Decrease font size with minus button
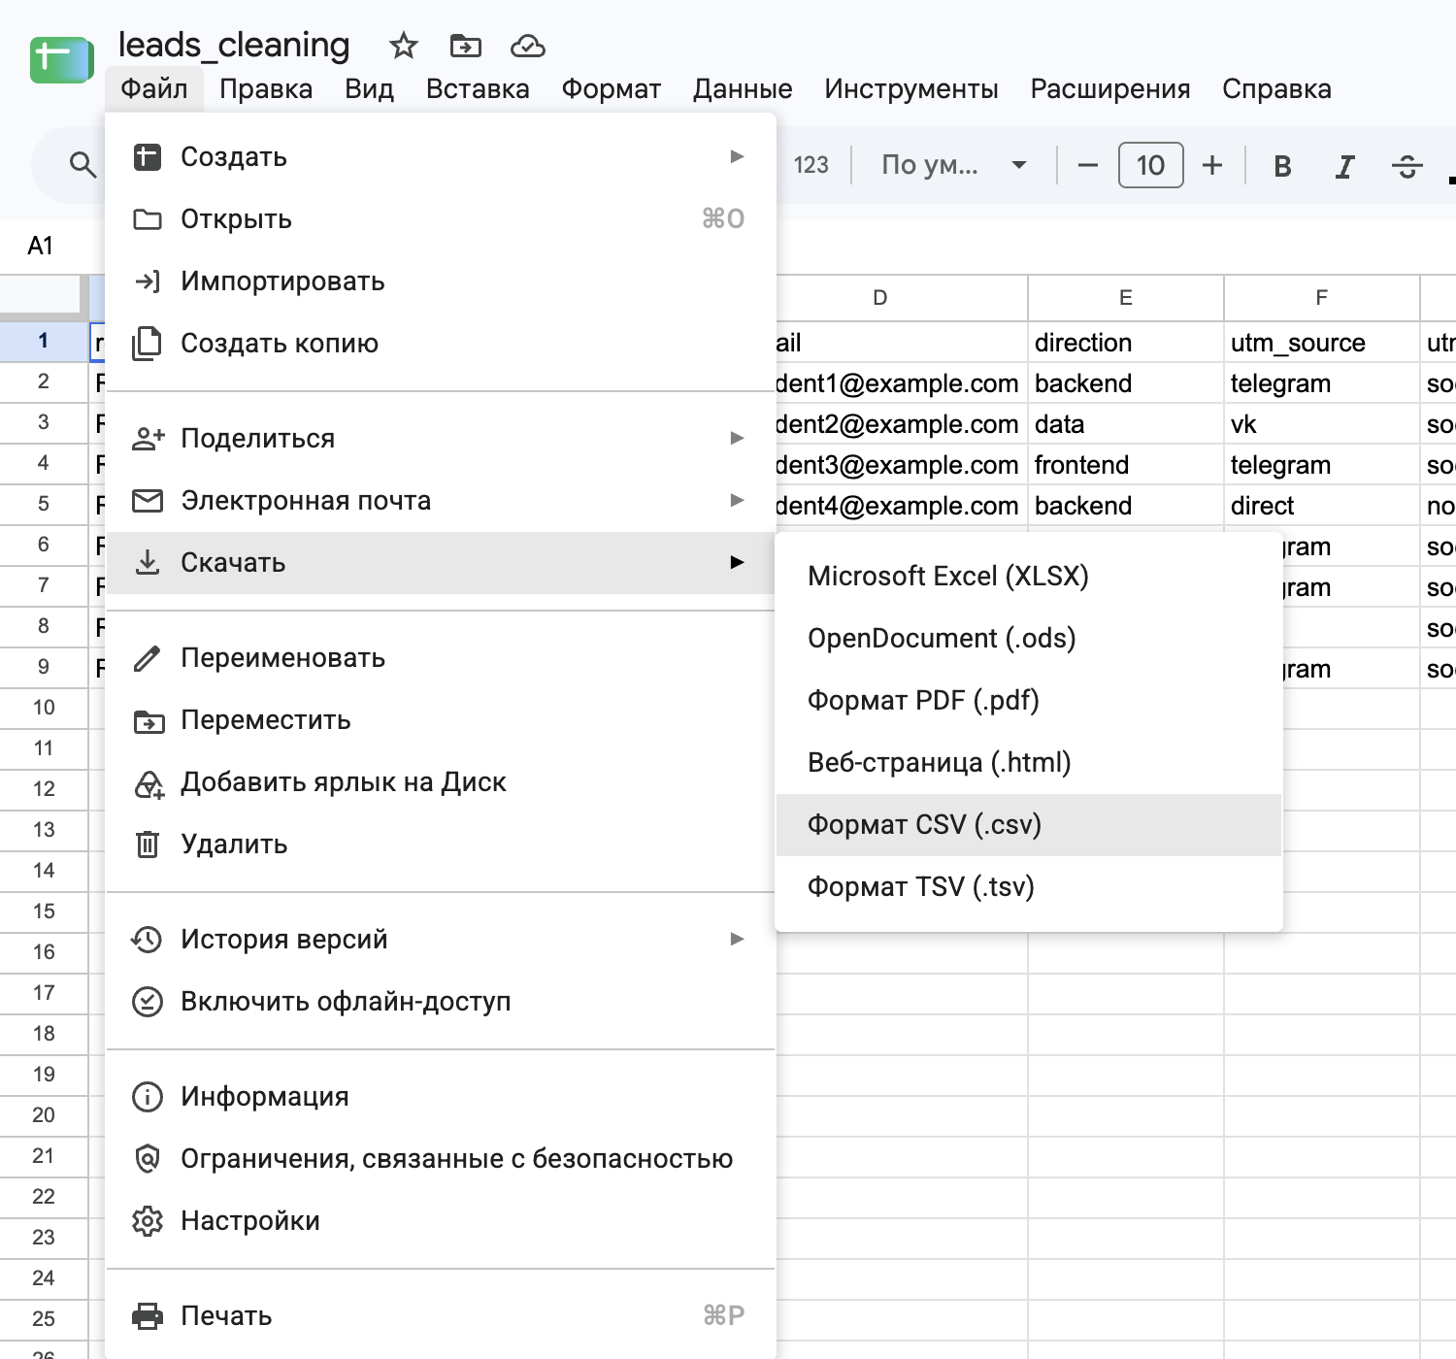1456x1359 pixels. 1087,166
